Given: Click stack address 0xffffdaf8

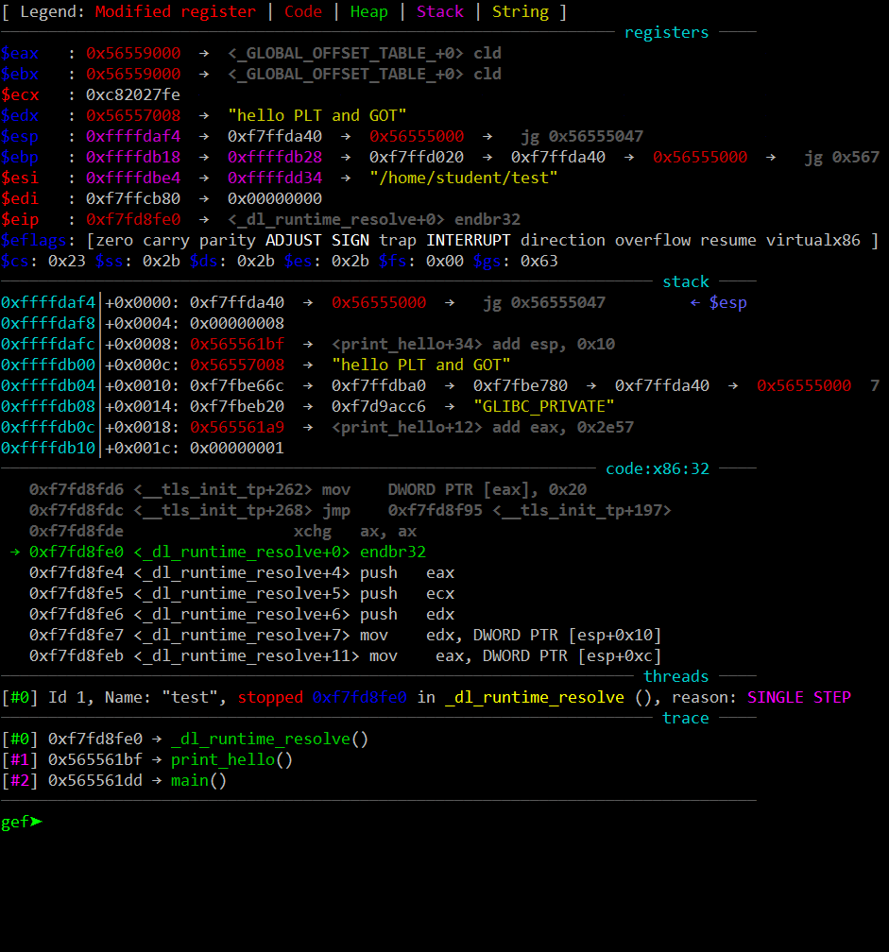Looking at the screenshot, I should click(48, 323).
